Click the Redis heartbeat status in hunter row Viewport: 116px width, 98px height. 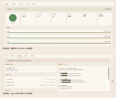51,79
